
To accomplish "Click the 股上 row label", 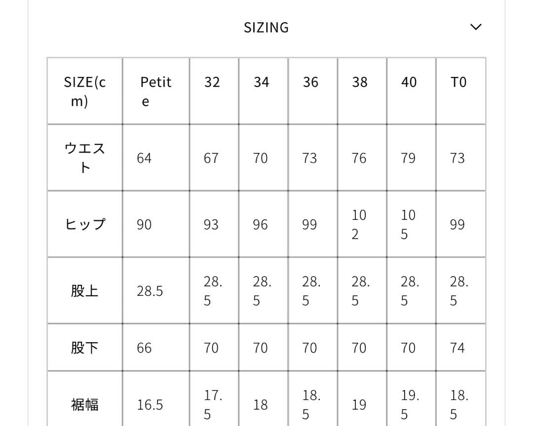I will point(84,291).
